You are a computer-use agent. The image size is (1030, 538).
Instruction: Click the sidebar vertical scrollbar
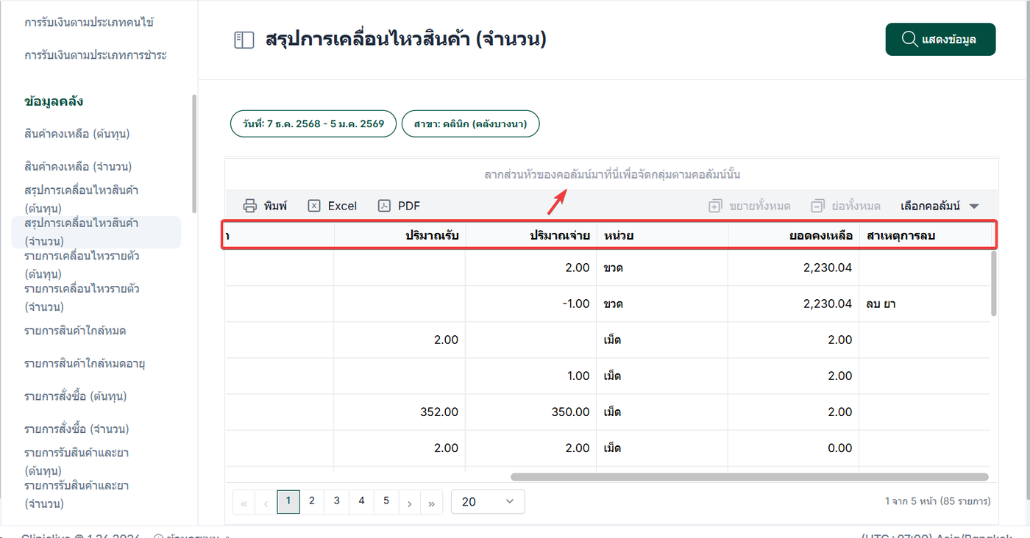(194, 153)
